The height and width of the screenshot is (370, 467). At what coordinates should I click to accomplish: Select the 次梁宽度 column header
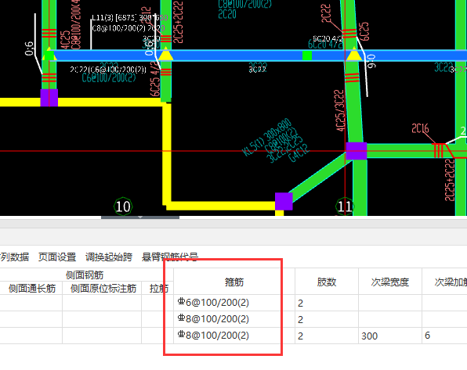[x=390, y=282]
